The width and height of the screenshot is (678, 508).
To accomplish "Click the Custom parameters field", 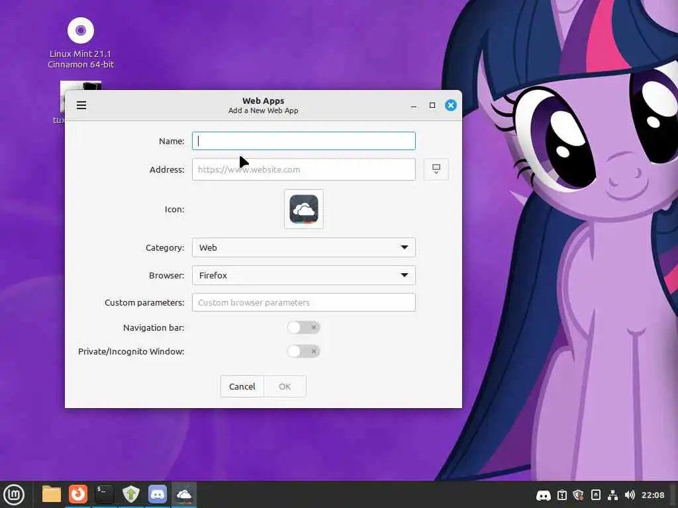I will (x=303, y=302).
